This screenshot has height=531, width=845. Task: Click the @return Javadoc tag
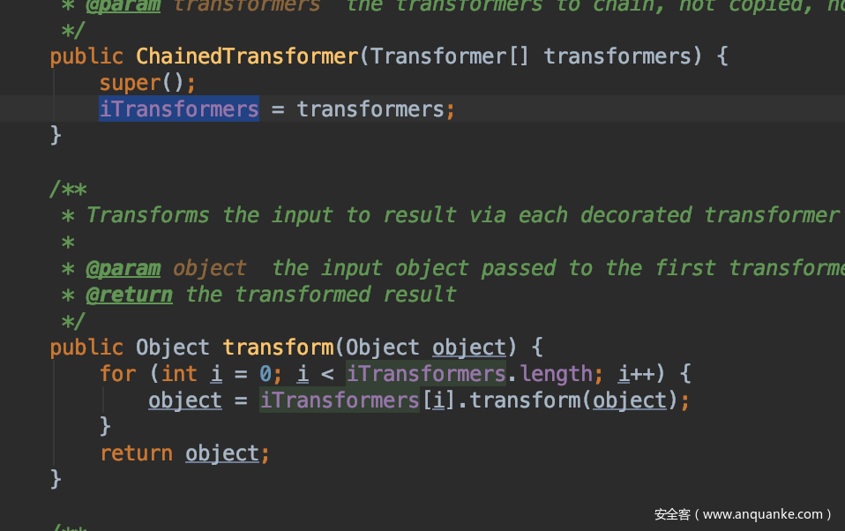(129, 295)
